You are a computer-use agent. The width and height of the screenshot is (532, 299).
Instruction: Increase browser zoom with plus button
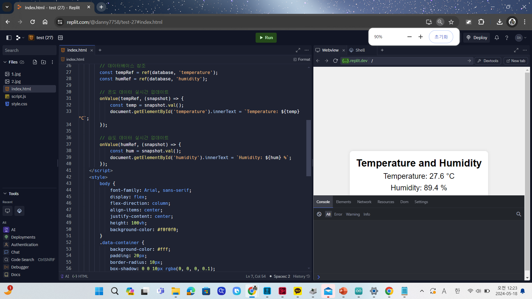click(421, 37)
